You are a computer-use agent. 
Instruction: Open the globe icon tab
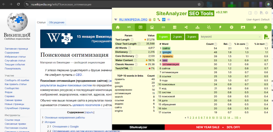(266, 27)
